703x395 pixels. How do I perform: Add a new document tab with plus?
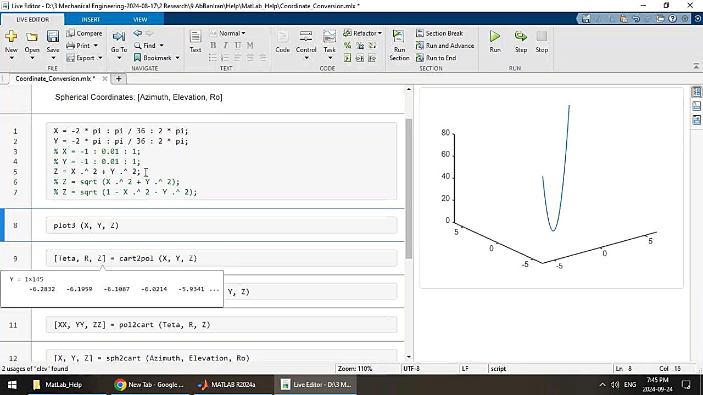118,78
